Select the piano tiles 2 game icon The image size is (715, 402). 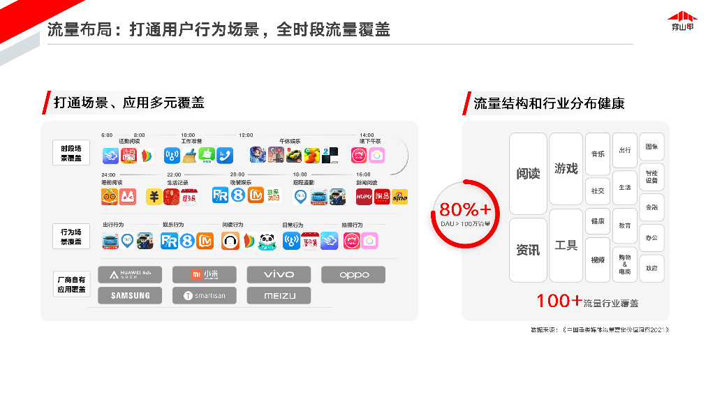click(x=330, y=156)
